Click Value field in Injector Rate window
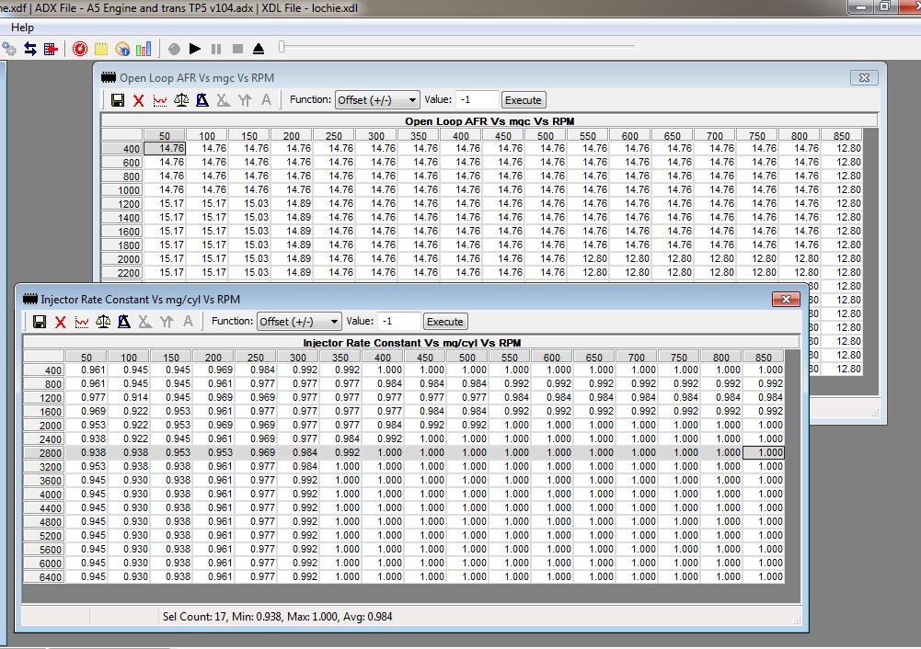 (x=399, y=321)
